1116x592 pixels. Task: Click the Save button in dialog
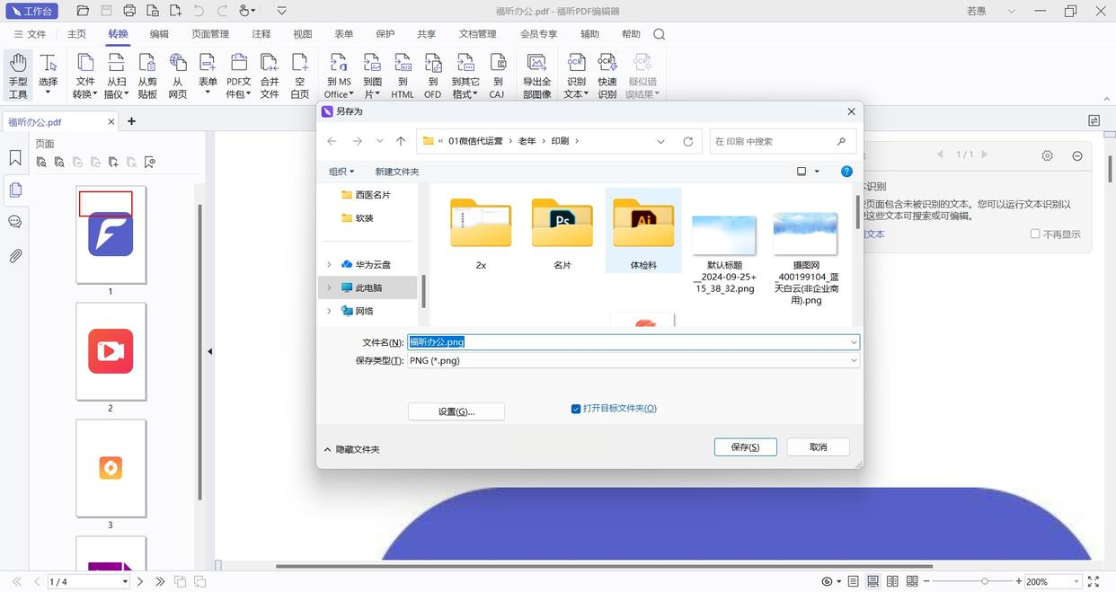[745, 447]
